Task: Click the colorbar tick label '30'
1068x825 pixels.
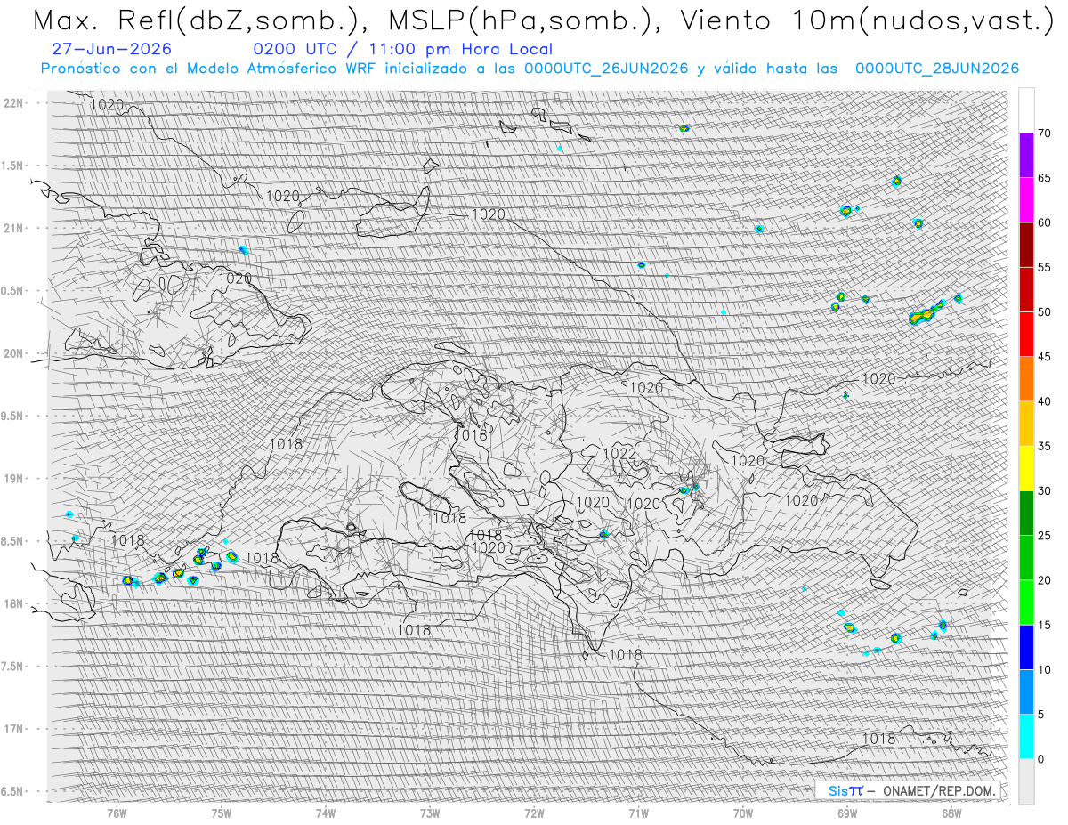Action: pyautogui.click(x=1045, y=490)
